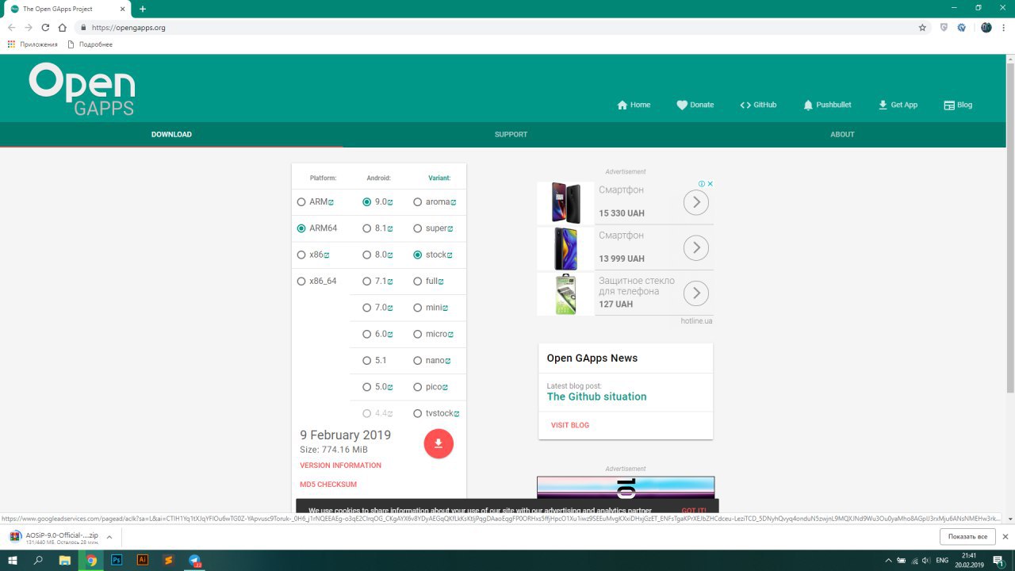Viewport: 1015px width, 571px height.
Task: Click Показать все downloads button
Action: (967, 537)
